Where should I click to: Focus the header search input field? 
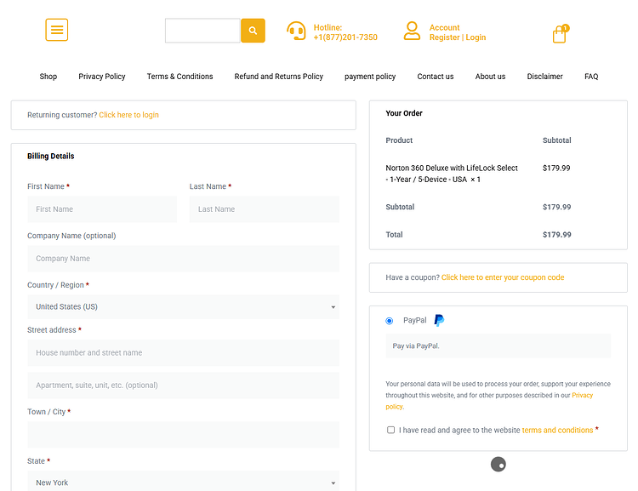tap(202, 31)
